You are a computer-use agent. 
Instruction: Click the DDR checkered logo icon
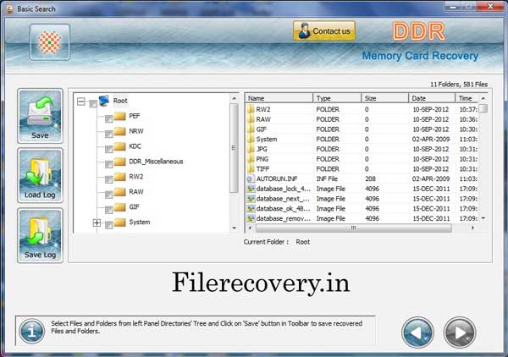tap(50, 42)
